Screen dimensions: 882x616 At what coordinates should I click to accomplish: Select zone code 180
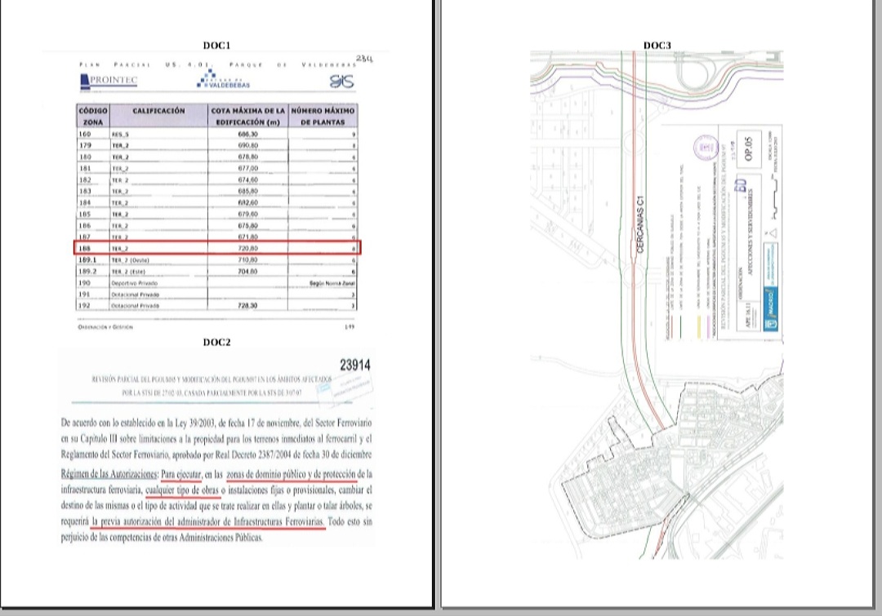tap(85, 157)
